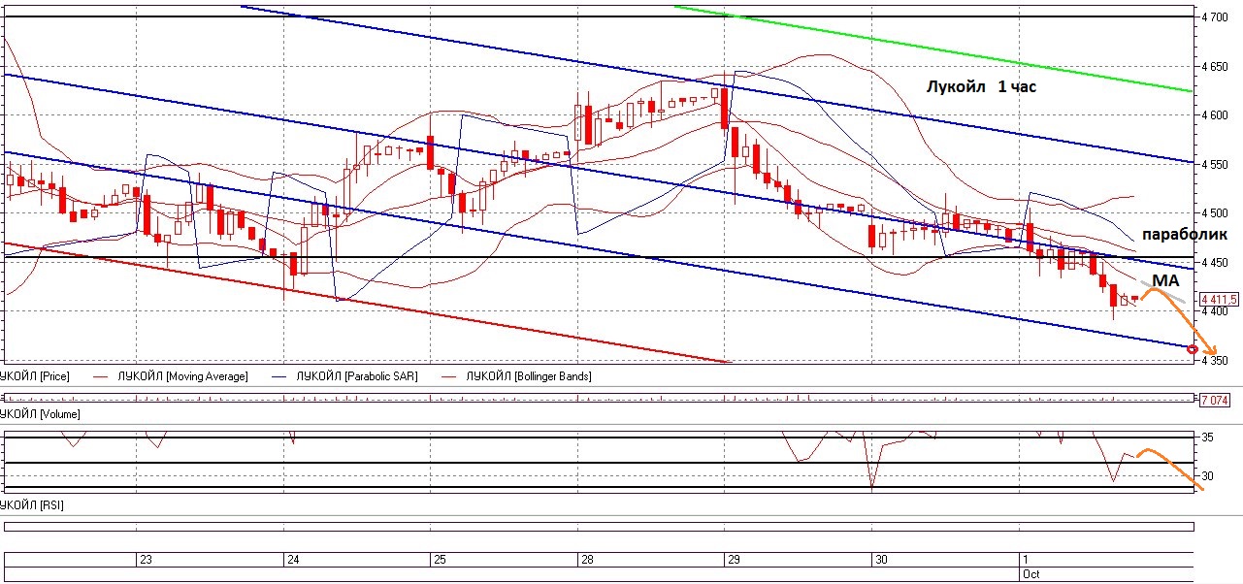Screen dimensions: 1243x584
Task: Select the ЛУКОЙЛ [Volume] panel label
Action: [40, 414]
